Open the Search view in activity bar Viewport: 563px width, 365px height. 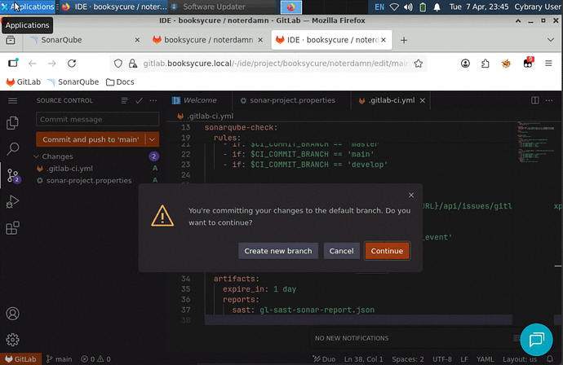[x=12, y=149]
